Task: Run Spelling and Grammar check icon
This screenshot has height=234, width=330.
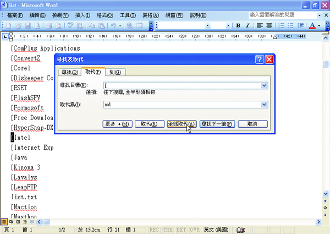Action: [70, 26]
